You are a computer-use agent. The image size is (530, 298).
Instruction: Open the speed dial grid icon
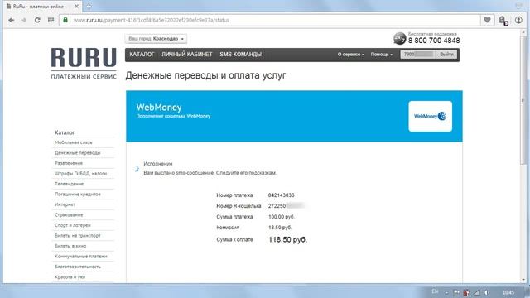click(51, 20)
